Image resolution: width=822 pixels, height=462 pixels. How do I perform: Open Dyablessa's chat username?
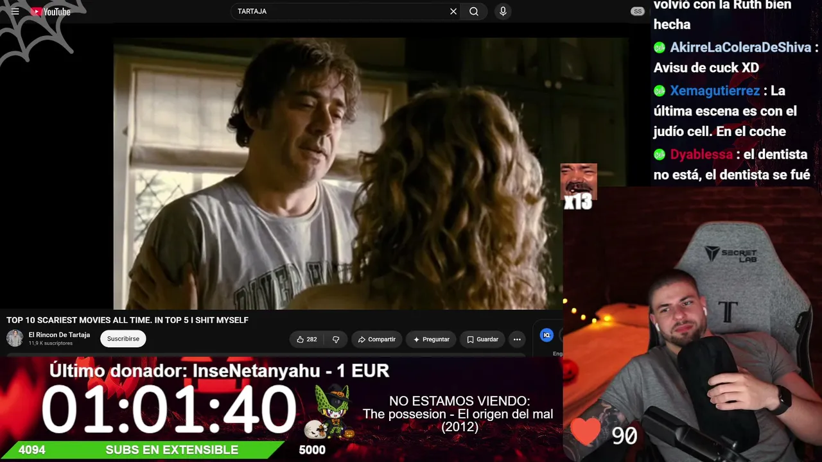701,154
